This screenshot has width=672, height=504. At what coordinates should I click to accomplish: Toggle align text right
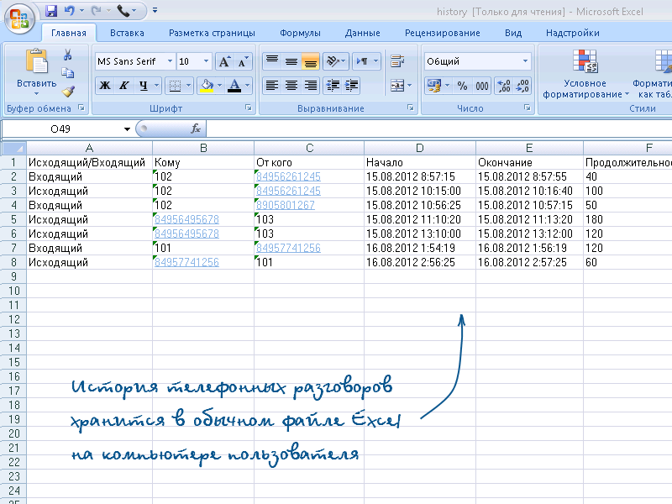[310, 86]
